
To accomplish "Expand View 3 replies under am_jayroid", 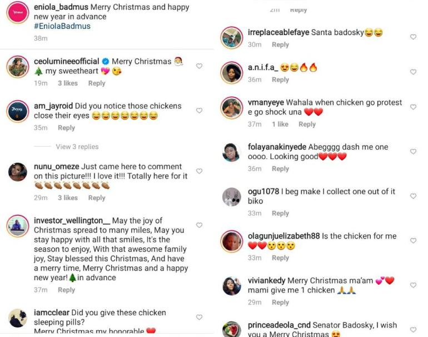I will tap(77, 147).
